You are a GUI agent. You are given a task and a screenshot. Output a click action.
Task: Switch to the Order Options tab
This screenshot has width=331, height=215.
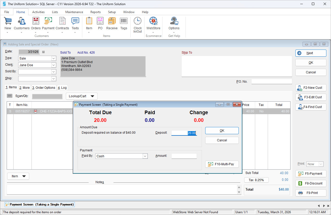(x=44, y=88)
